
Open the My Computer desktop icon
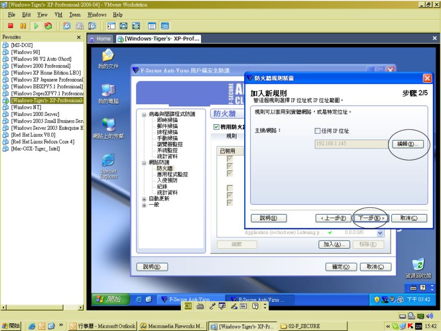[x=108, y=94]
